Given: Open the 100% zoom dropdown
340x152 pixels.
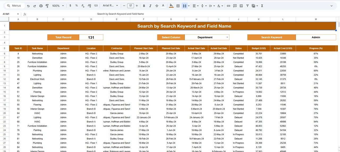Looking at the screenshot, I should coord(58,6).
